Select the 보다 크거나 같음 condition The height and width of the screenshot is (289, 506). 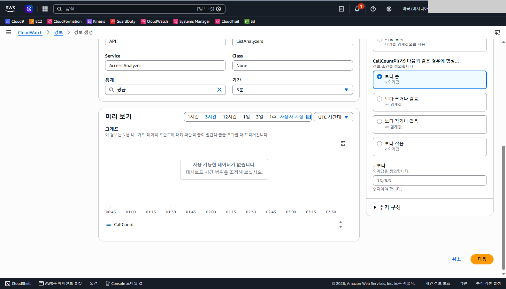(x=430, y=102)
